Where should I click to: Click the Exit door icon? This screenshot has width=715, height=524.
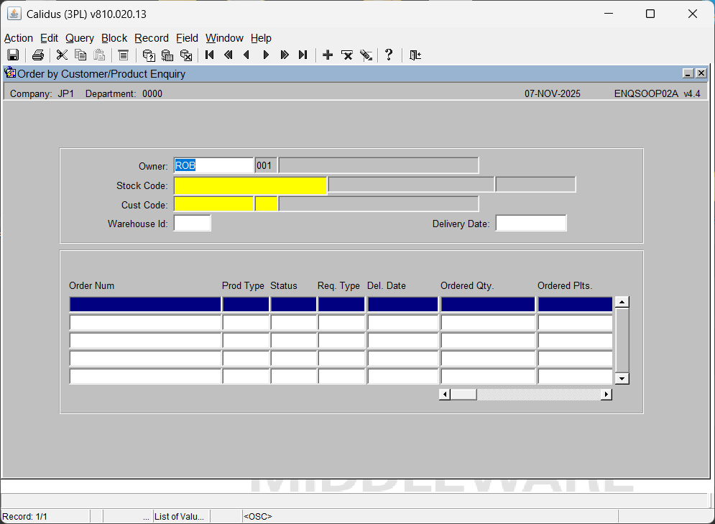(415, 55)
